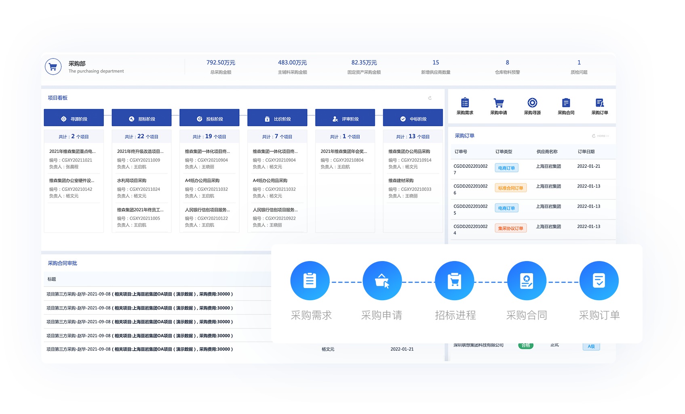Click the large 采购订单 circle icon
Viewport: 685px width, 414px height.
[x=599, y=281]
